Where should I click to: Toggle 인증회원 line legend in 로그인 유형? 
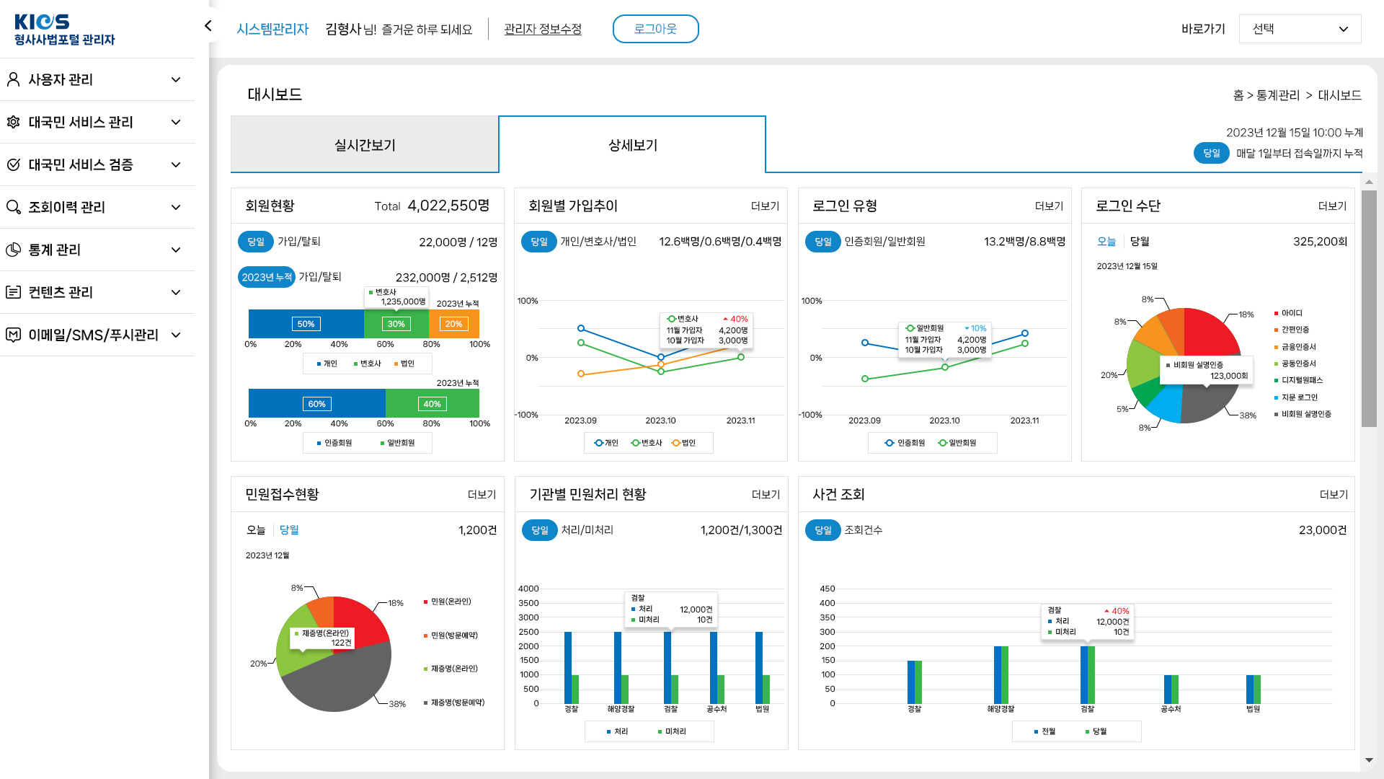point(905,443)
